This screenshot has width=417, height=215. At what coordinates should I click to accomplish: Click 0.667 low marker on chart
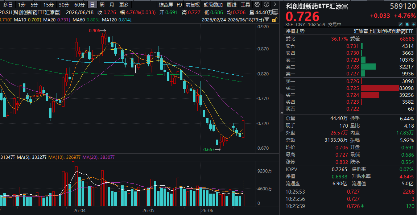(209, 150)
